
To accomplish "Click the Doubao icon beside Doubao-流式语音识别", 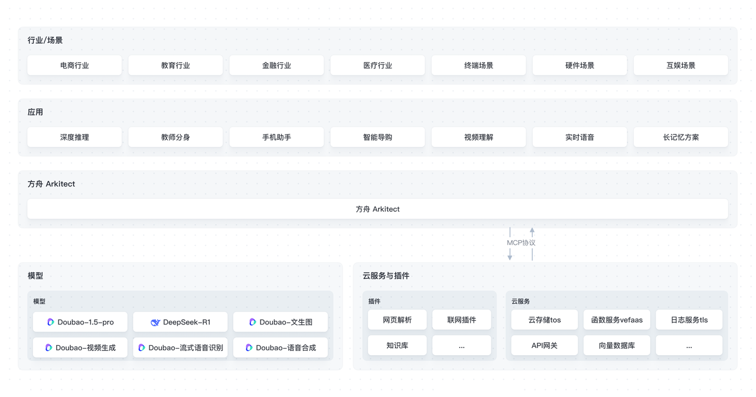I will click(x=142, y=347).
